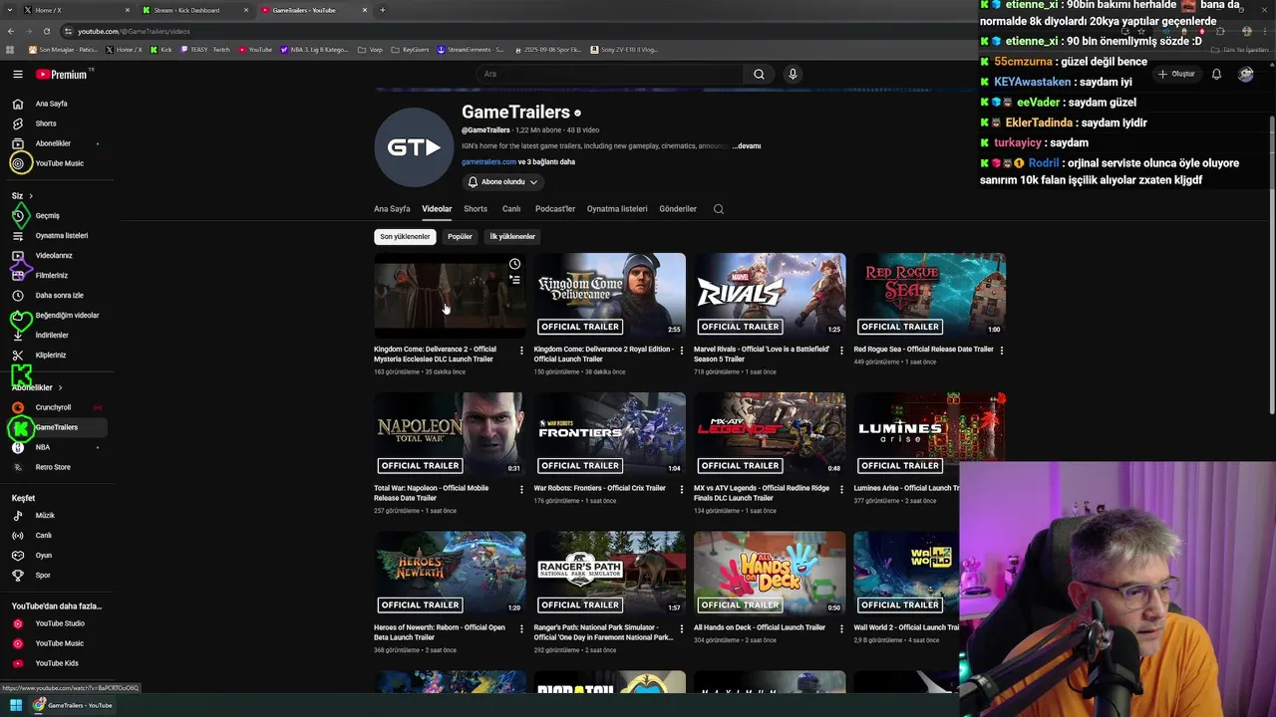Open Retro Store subscription channel
The image size is (1276, 717).
point(54,467)
